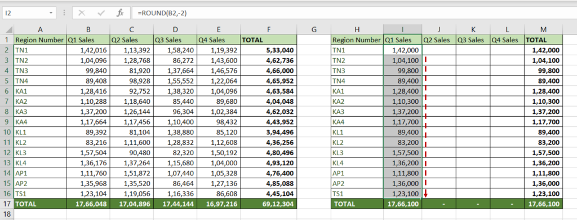The height and width of the screenshot is (220, 577).
Task: Click cell M12 with value 1,57,500
Action: click(x=544, y=152)
